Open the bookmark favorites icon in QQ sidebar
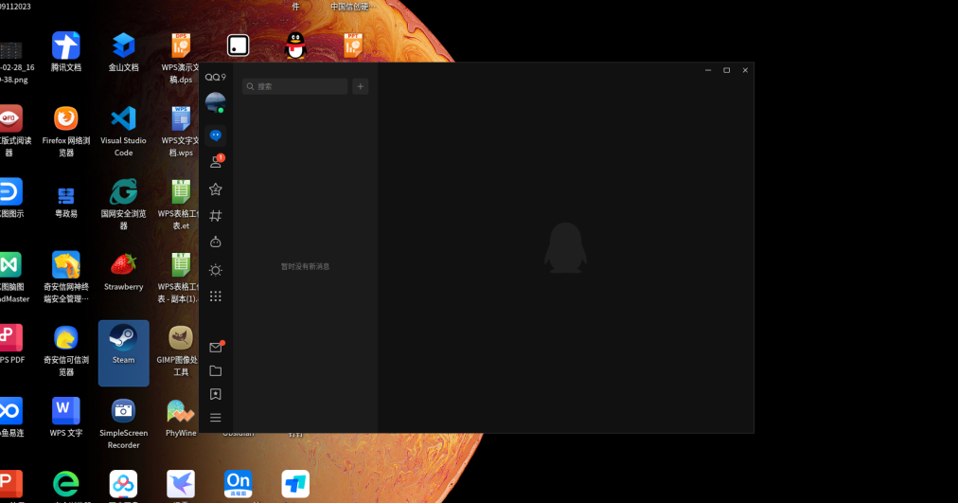 point(216,394)
